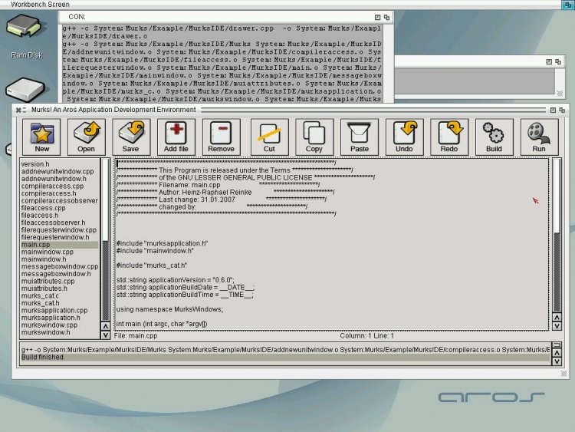Select compileraccess.h in the file list
Image resolution: width=575 pixels, height=432 pixels.
(x=59, y=193)
